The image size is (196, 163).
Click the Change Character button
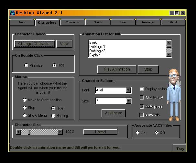click(35, 44)
